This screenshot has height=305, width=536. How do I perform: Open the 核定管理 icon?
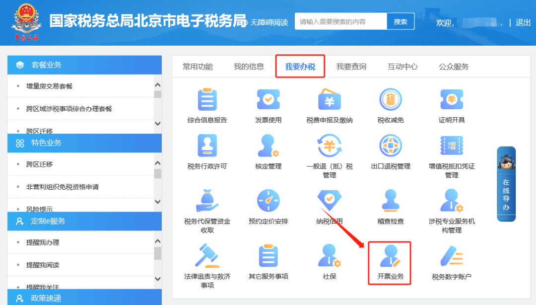click(x=268, y=146)
